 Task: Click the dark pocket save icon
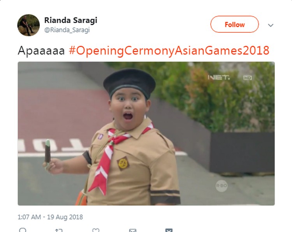169,230
